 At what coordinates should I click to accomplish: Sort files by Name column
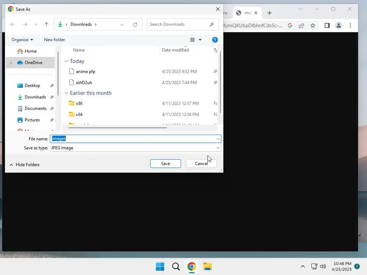click(x=79, y=50)
